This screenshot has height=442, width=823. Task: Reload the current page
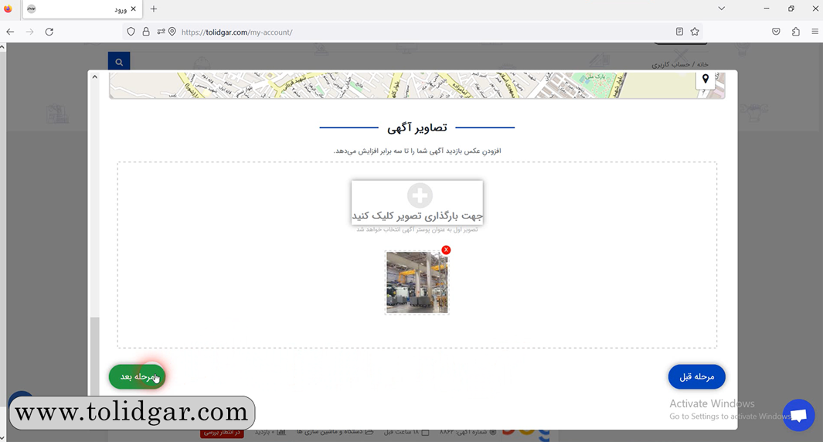(49, 32)
